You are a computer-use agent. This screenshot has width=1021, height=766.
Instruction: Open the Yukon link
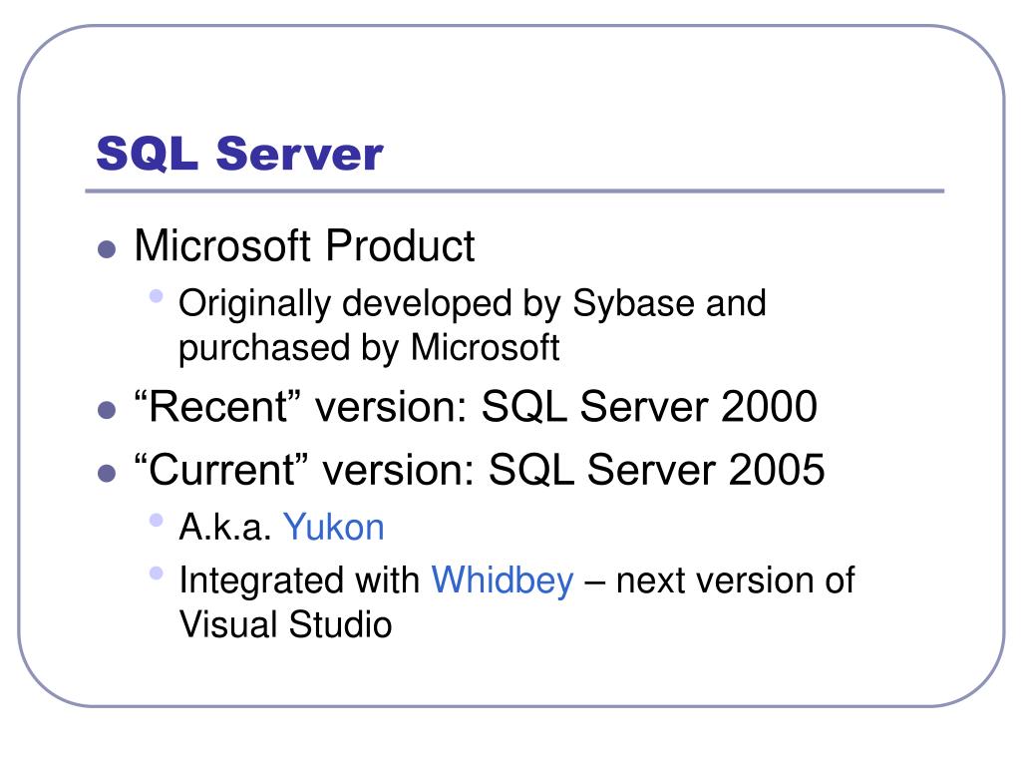pos(333,527)
